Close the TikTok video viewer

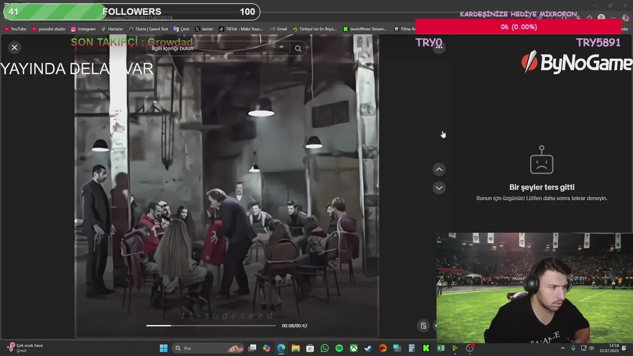tap(14, 47)
